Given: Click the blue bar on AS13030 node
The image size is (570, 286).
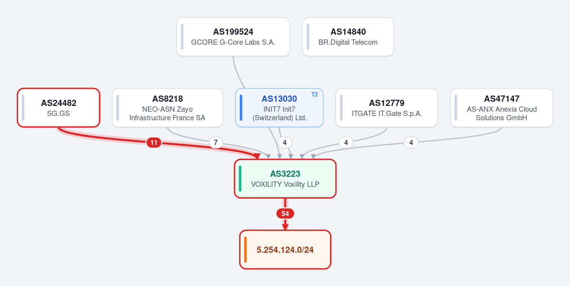Looking at the screenshot, I should coord(241,107).
